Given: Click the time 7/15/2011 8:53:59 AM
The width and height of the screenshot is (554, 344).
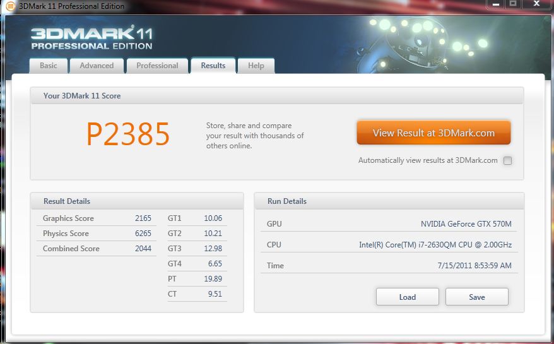Looking at the screenshot, I should tap(474, 266).
